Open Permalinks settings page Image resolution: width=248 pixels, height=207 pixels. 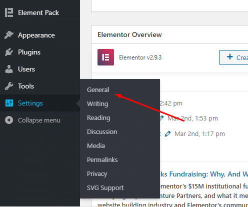click(x=102, y=160)
